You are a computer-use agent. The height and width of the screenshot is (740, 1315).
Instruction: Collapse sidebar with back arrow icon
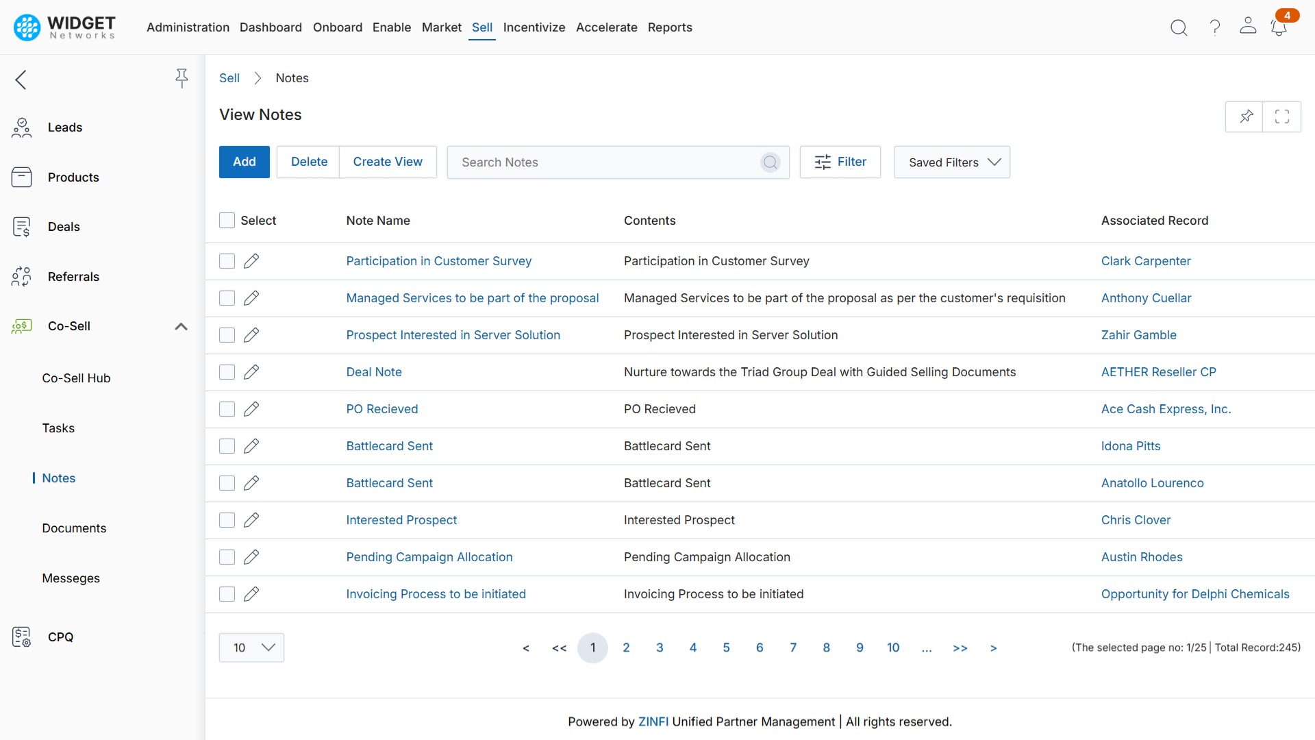21,79
